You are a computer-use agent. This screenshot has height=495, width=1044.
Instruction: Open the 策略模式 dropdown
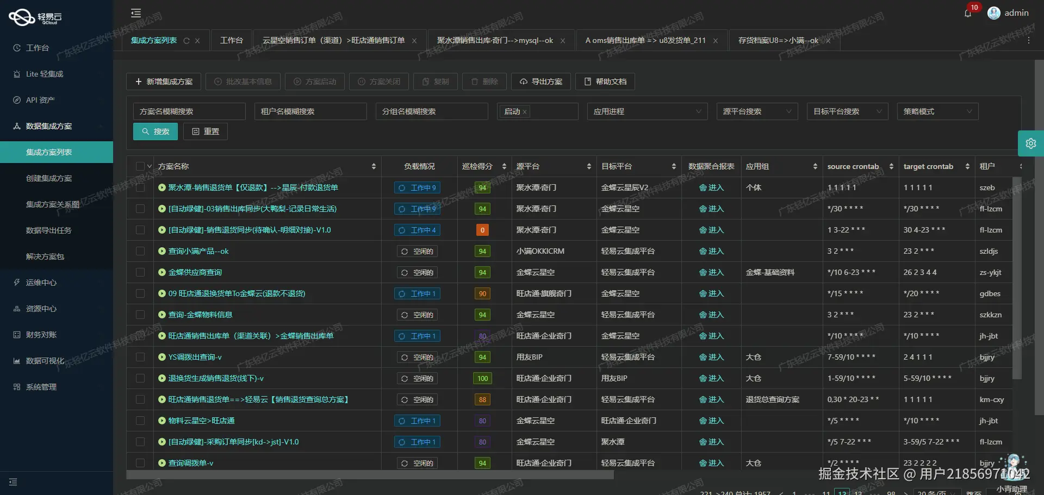click(936, 111)
